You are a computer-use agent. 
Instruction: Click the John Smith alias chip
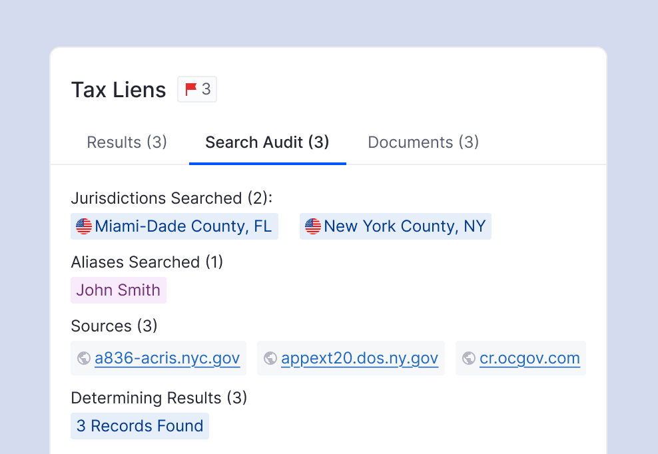(x=118, y=290)
